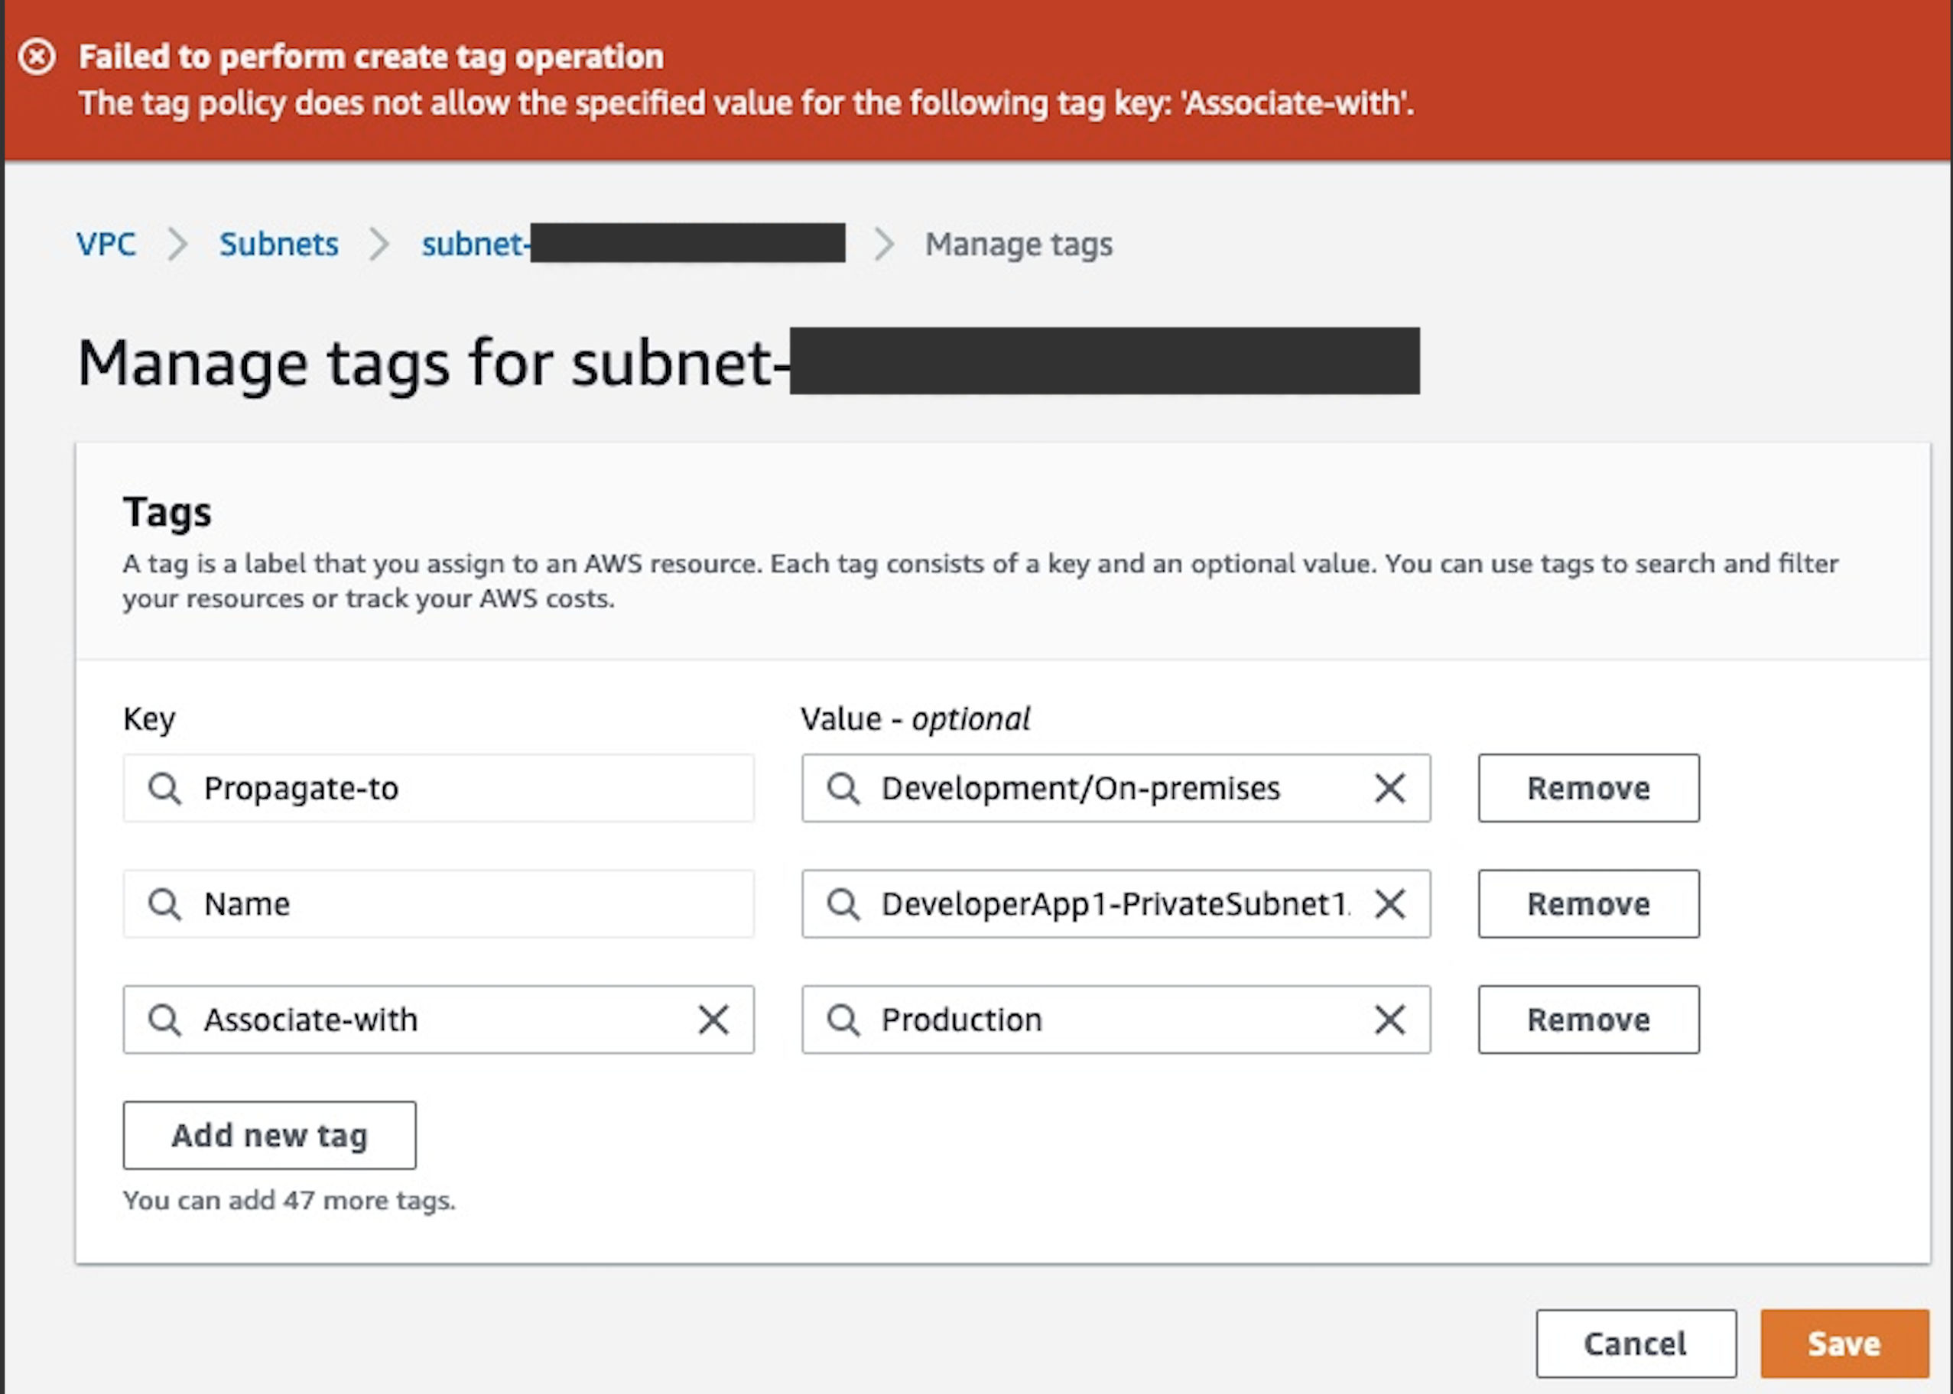Screen dimensions: 1953x1394
Task: Click the search icon in the Propagate-to key field
Action: (165, 788)
